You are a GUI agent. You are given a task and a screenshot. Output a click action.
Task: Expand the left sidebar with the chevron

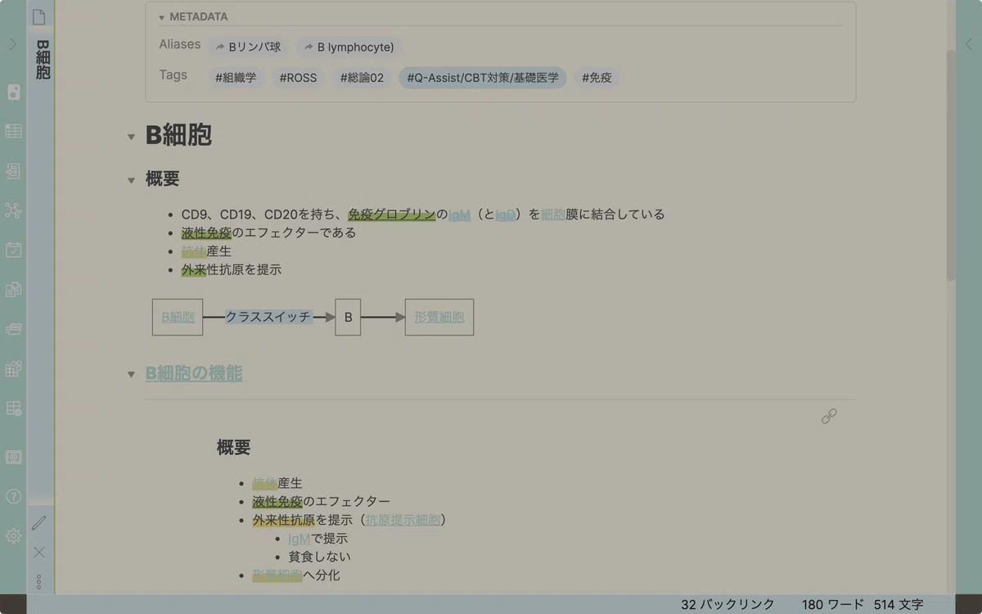coord(12,44)
